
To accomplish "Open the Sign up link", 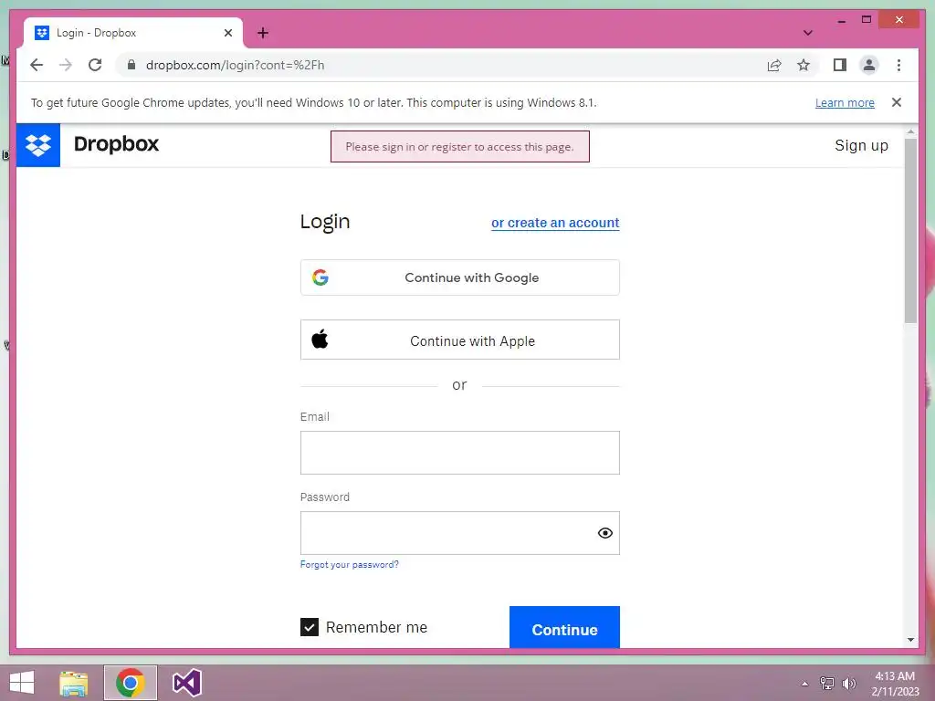I will point(861,145).
